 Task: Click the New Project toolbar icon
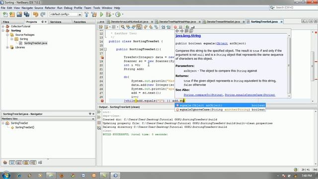12,14
